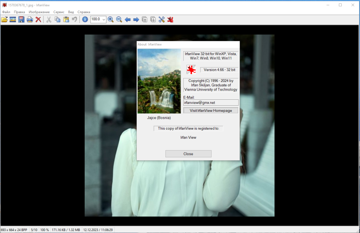360x233 pixels.
Task: Go to next image with right arrow
Action: click(x=136, y=19)
